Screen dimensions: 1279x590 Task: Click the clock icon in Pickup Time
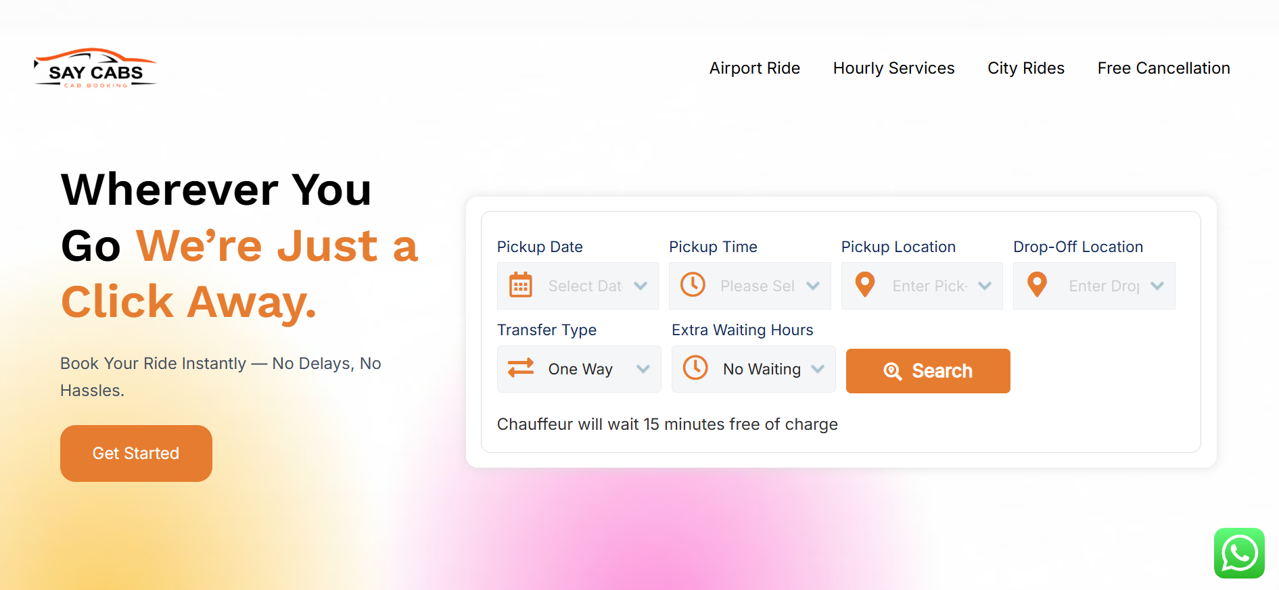point(693,285)
